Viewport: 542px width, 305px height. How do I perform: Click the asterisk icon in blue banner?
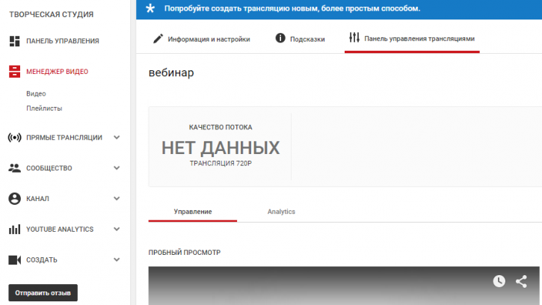[150, 8]
